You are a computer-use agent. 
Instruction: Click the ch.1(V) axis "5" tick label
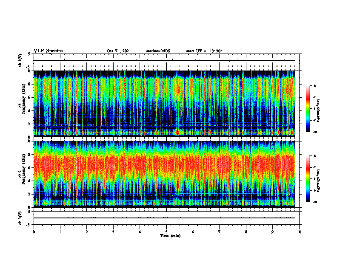tap(30, 54)
